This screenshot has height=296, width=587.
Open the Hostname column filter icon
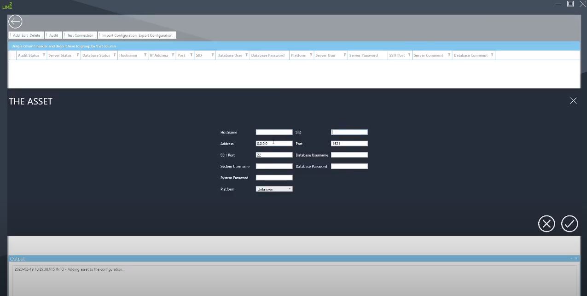pos(145,55)
